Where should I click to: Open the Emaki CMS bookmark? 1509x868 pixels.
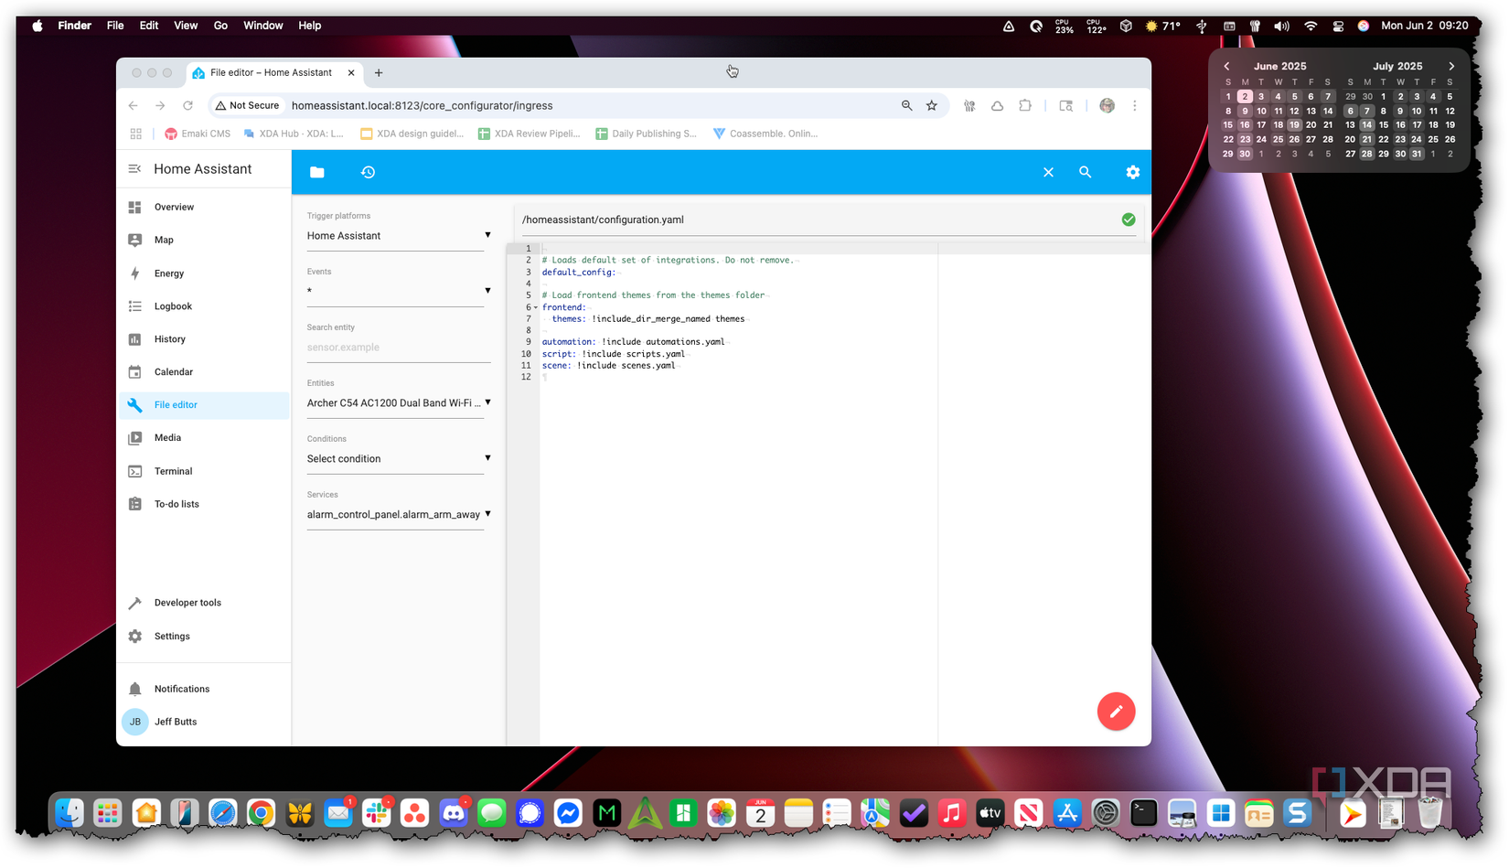pyautogui.click(x=198, y=134)
